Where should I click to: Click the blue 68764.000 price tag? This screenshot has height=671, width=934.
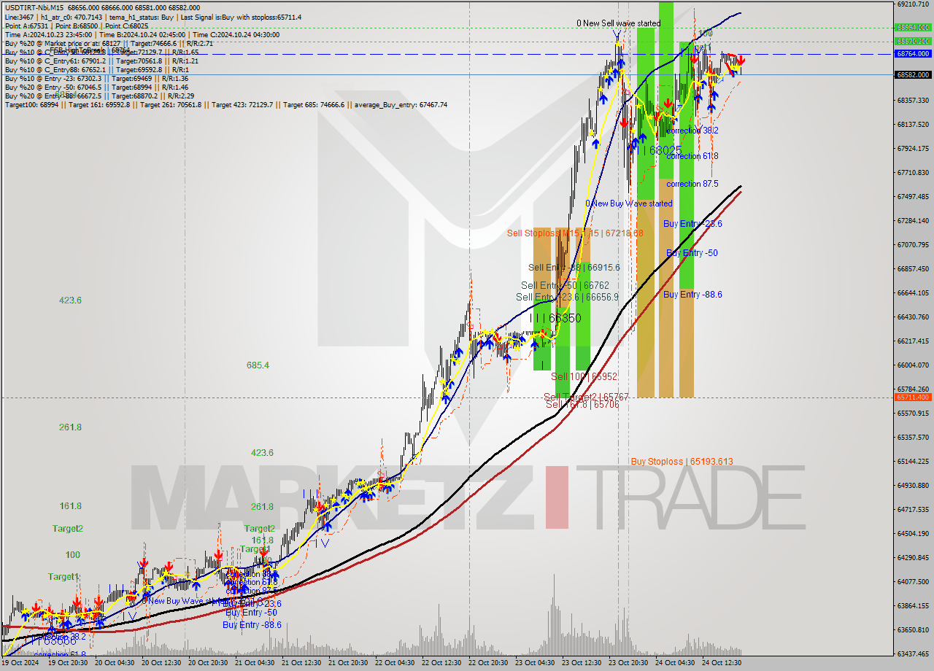913,53
